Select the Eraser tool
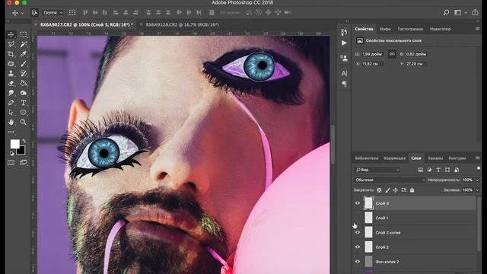 [11, 83]
